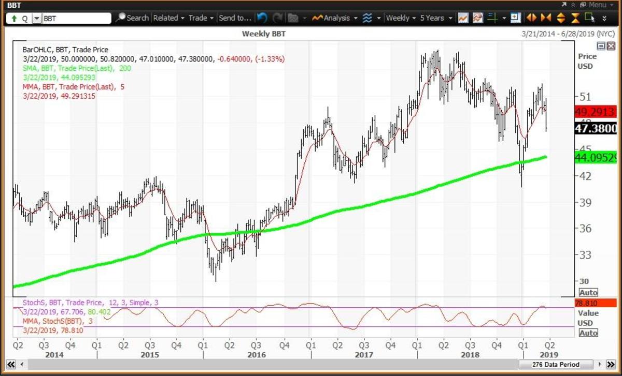Click the orange vertical expand arrows icon
Viewport: 622px width, 376px height.
click(x=561, y=18)
